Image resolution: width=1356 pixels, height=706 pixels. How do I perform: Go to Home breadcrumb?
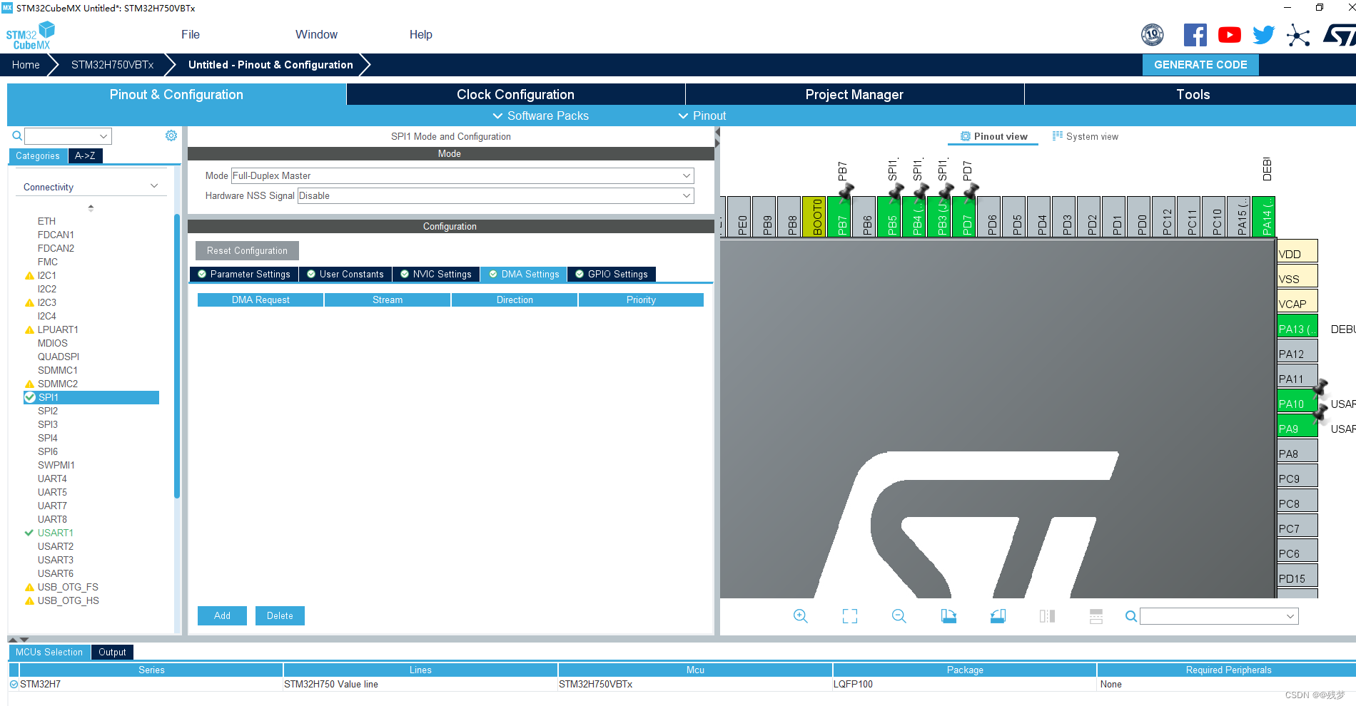click(26, 64)
